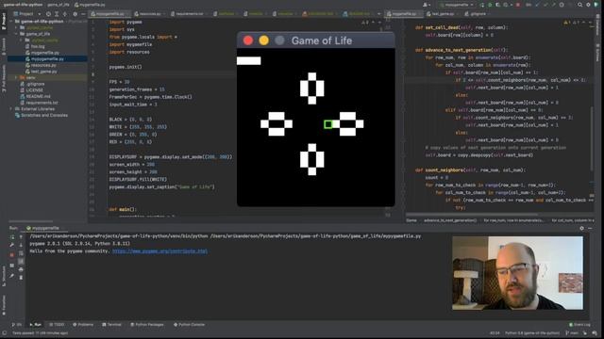
Task: Click the Python interpreter status bar entry
Action: 532,332
